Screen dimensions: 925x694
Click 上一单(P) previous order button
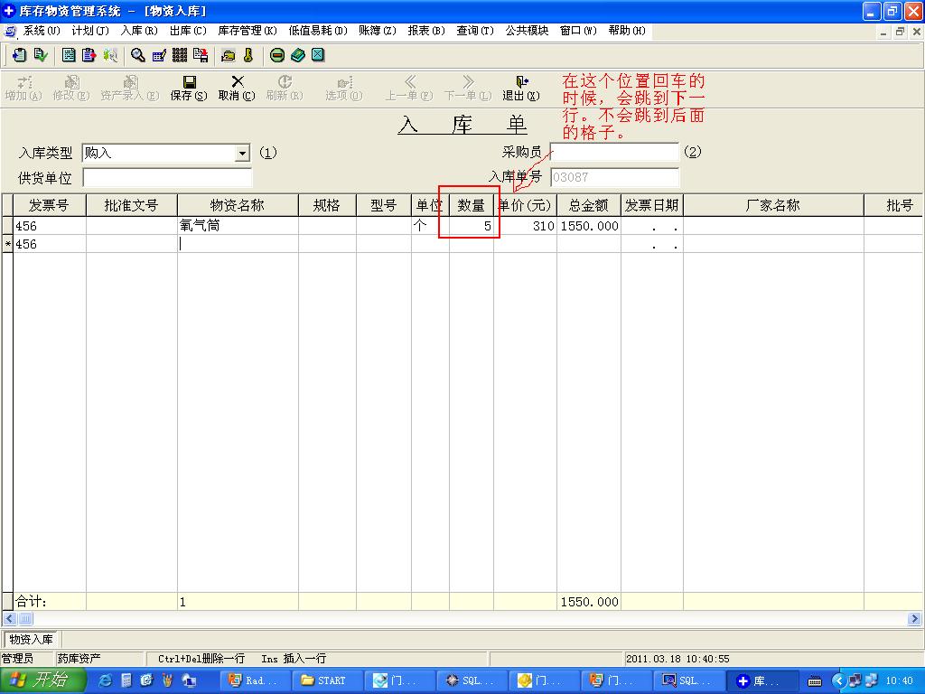pyautogui.click(x=409, y=88)
